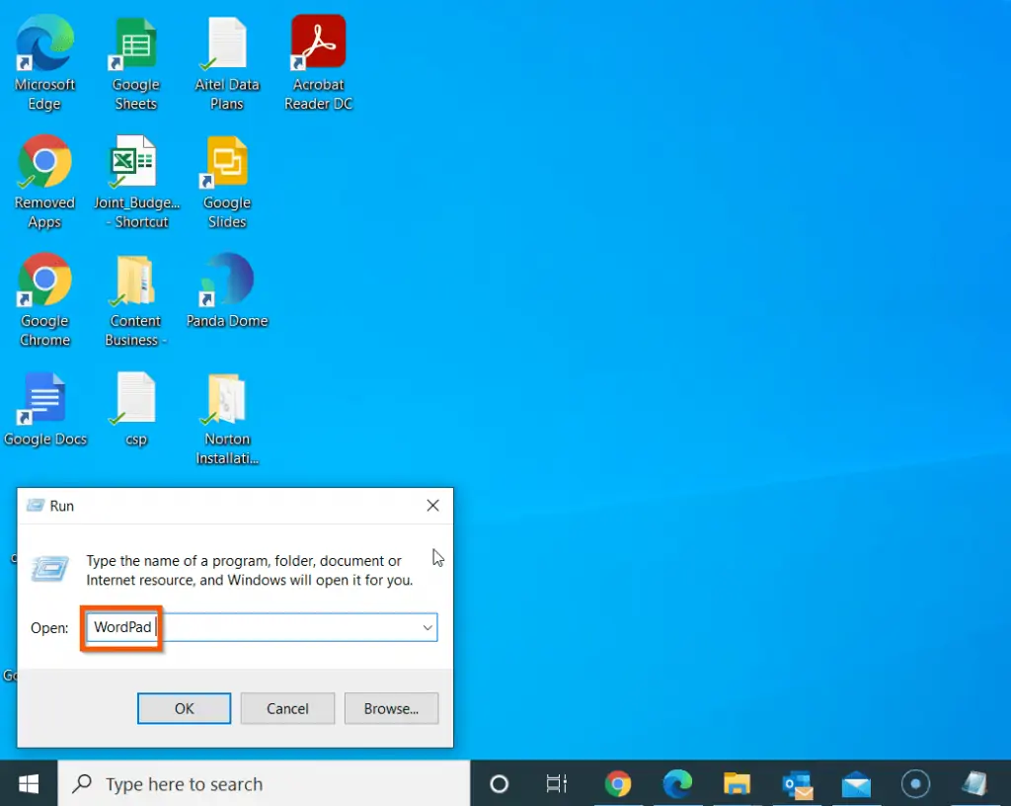Open the Removed Apps shortcut
This screenshot has width=1011, height=806.
click(x=44, y=161)
